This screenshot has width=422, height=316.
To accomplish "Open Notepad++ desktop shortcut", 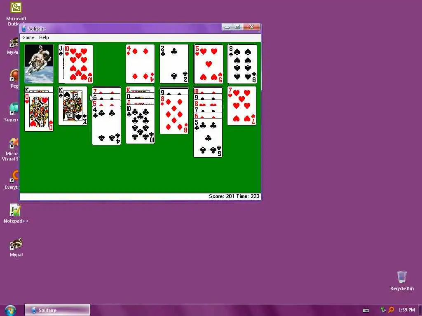I will [16, 214].
